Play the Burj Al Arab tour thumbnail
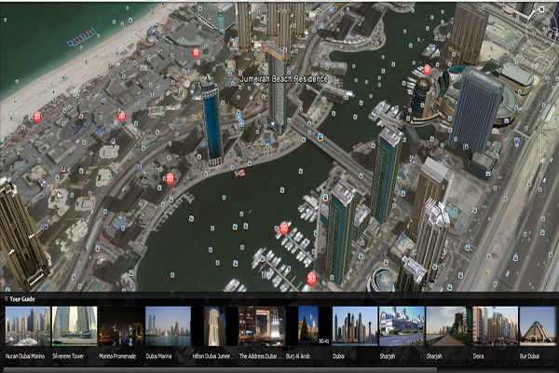Viewport: 559px width, 373px height. coord(308,326)
